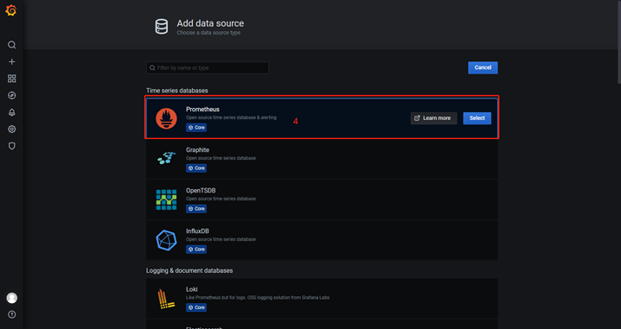Image resolution: width=621 pixels, height=329 pixels.
Task: Click the Add data source page title
Action: 210,23
